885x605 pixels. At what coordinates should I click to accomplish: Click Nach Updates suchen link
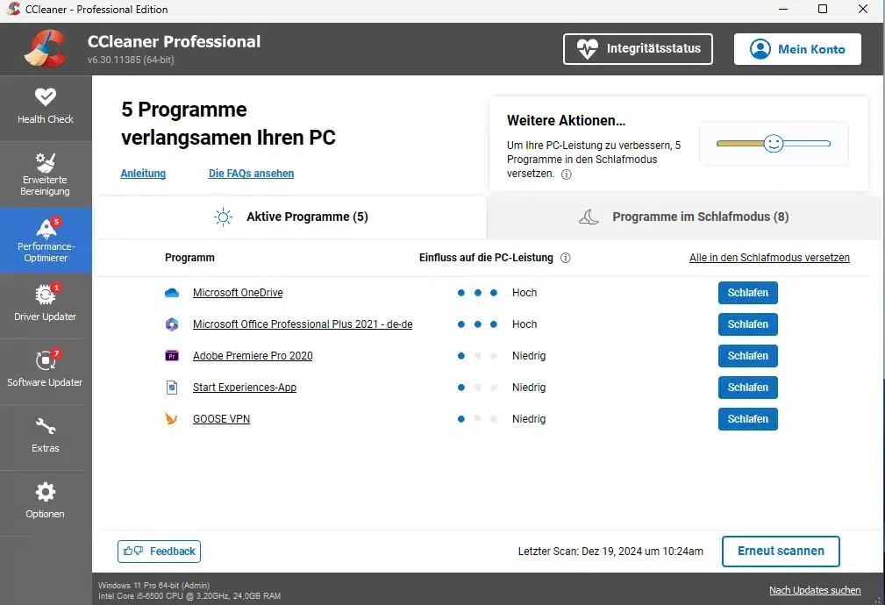click(815, 590)
